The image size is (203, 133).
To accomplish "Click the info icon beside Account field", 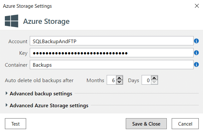I will (x=196, y=41).
